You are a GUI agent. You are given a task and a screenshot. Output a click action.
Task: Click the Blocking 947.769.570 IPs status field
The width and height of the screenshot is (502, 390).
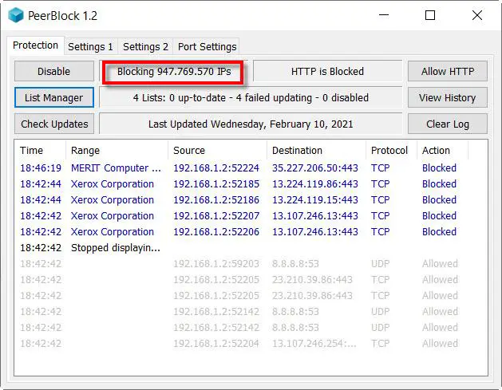tap(174, 71)
